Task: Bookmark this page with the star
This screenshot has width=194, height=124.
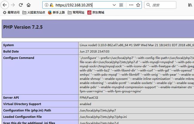Action: click(x=138, y=5)
